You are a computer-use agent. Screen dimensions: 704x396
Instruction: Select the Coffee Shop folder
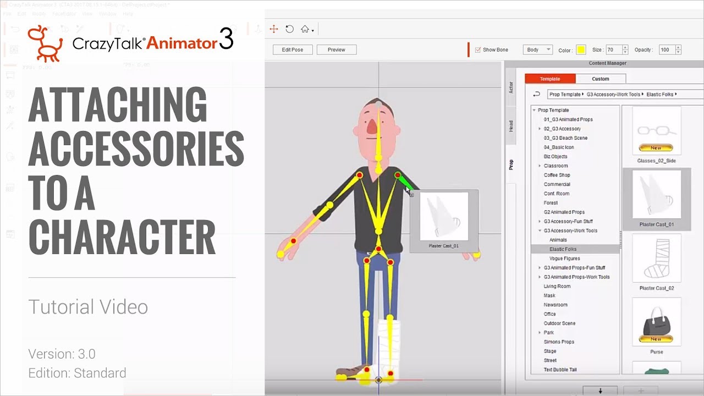coord(557,175)
